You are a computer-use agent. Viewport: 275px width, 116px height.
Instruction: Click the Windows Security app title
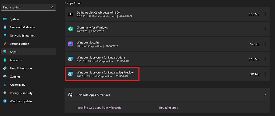tap(88, 42)
